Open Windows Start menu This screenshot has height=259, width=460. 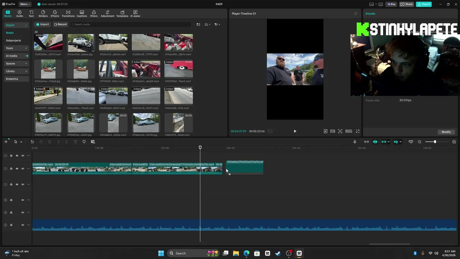tap(161, 253)
